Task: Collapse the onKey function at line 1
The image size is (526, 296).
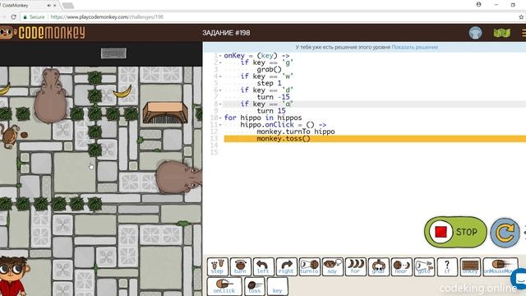Action: 220,56
